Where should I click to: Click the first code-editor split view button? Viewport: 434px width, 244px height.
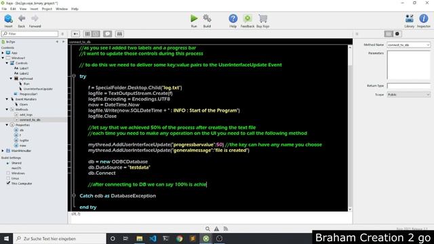87,34
